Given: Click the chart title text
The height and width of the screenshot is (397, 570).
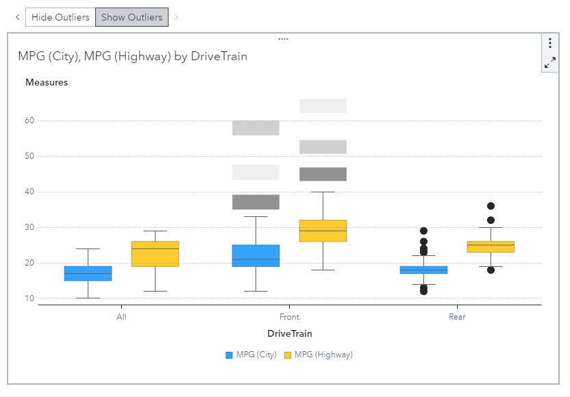Looking at the screenshot, I should (x=132, y=57).
